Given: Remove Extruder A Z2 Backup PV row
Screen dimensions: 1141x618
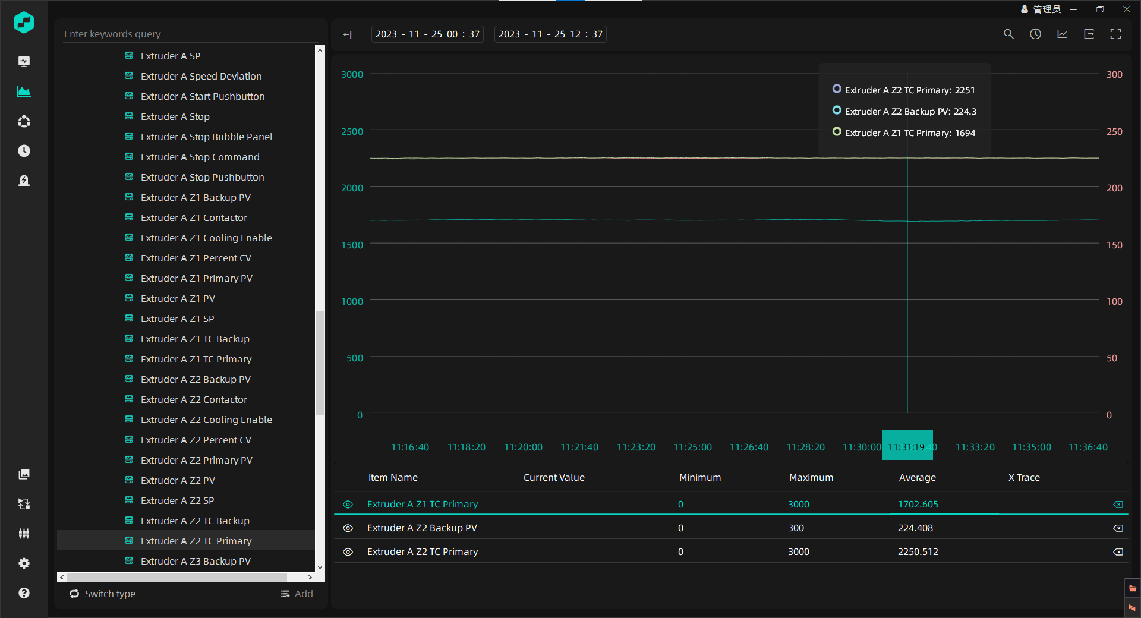Looking at the screenshot, I should [1118, 528].
